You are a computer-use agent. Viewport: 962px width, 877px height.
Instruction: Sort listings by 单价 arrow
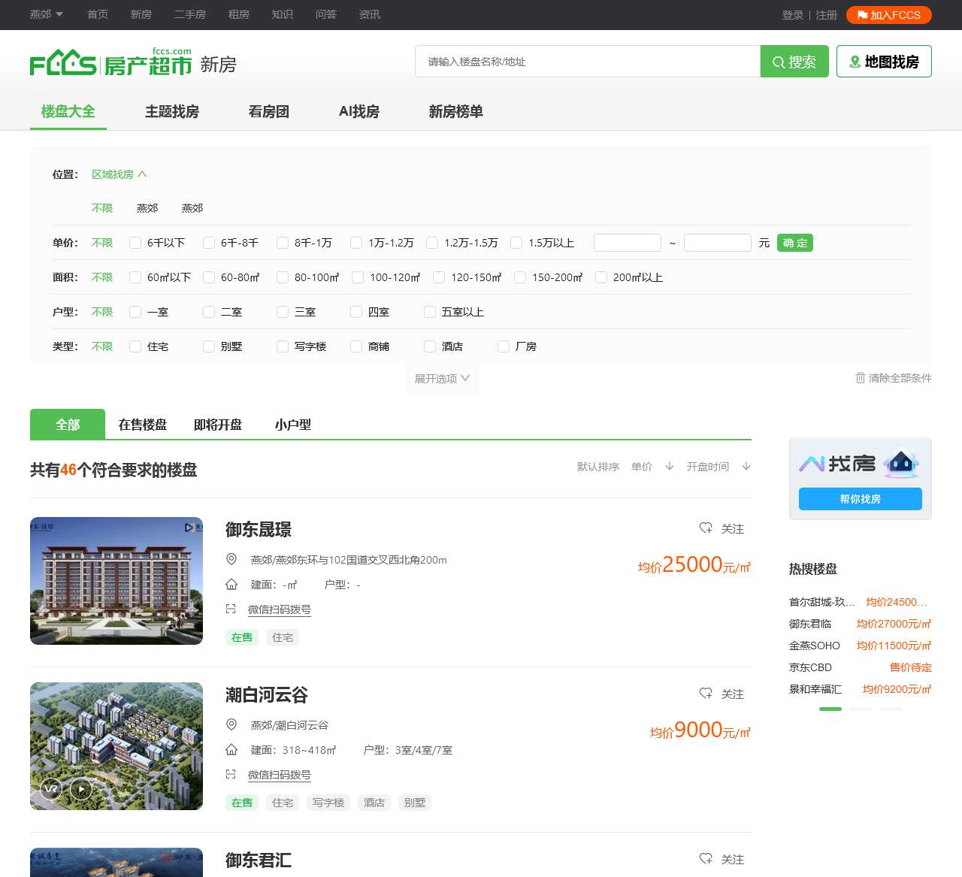[x=669, y=467]
